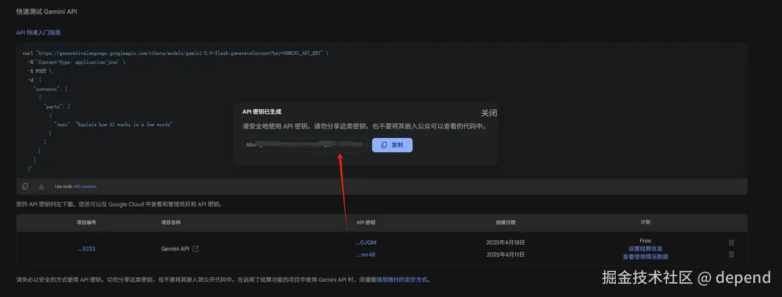Close the API key dialog with 关闭
Viewport: 782px width, 297px height.
point(489,113)
